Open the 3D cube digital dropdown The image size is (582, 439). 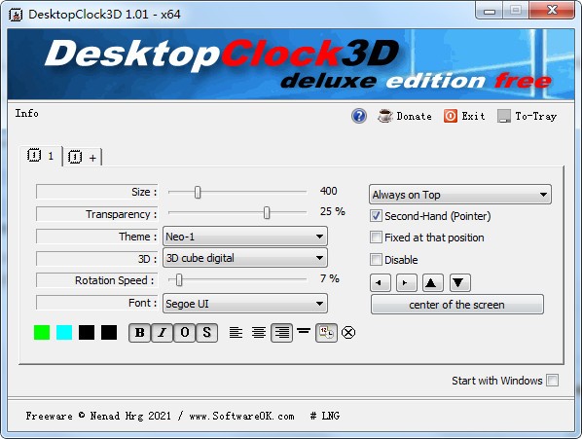point(245,258)
